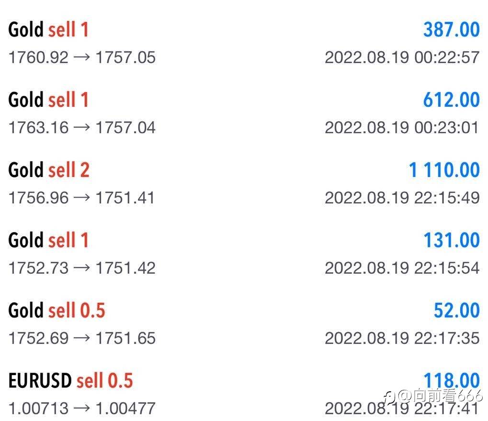Viewport: 488px width, 421px height.
Task: Tap the 1756.96 → 1751.41 price line
Action: click(x=81, y=198)
